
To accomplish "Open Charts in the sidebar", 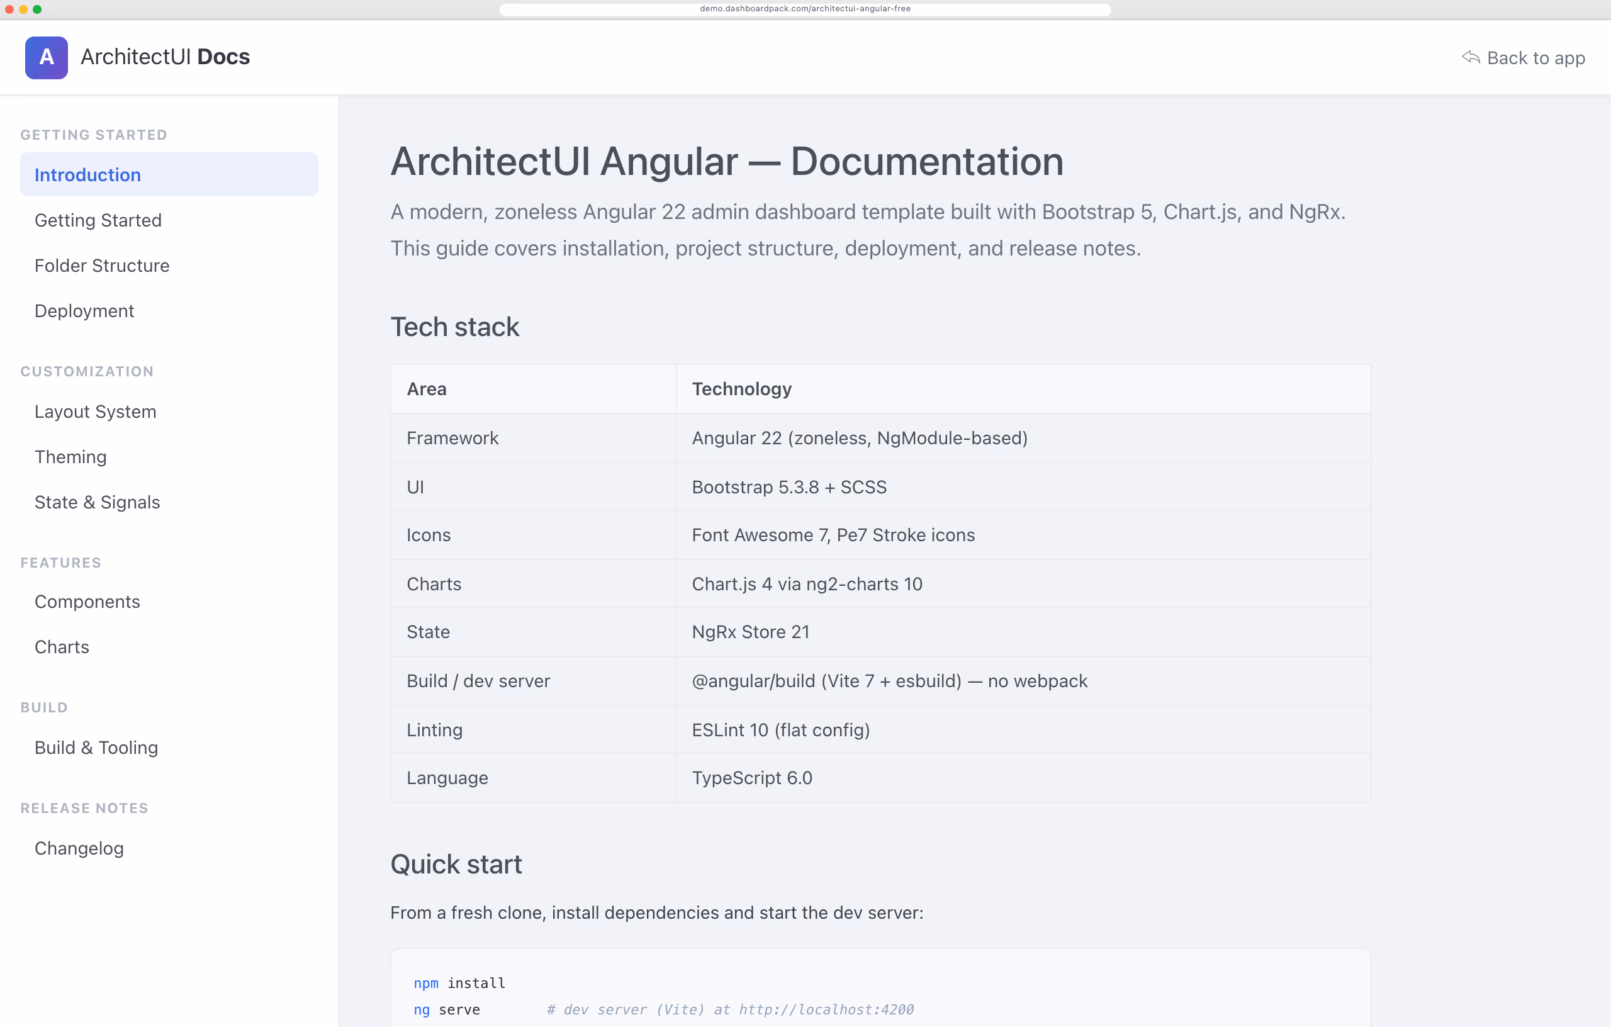I will 169,647.
